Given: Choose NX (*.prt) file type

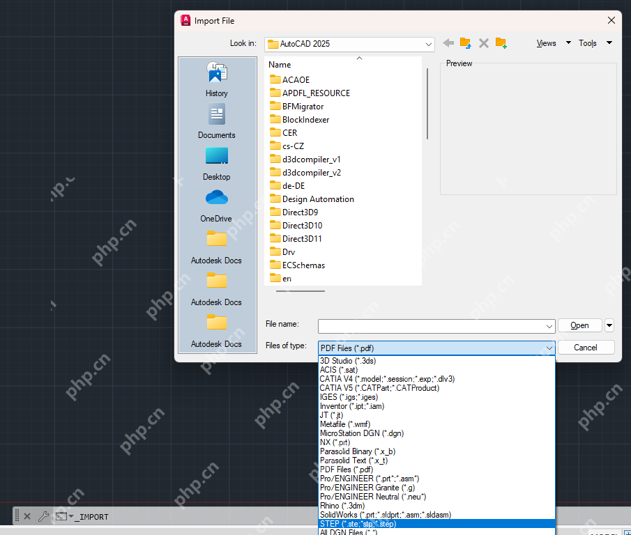Looking at the screenshot, I should click(436, 442).
